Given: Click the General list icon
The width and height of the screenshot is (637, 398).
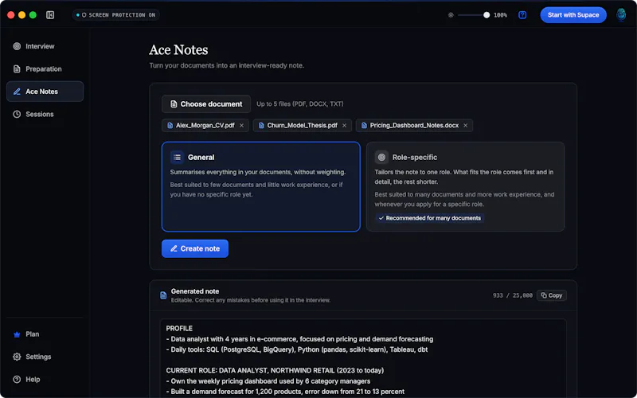Looking at the screenshot, I should pyautogui.click(x=177, y=157).
